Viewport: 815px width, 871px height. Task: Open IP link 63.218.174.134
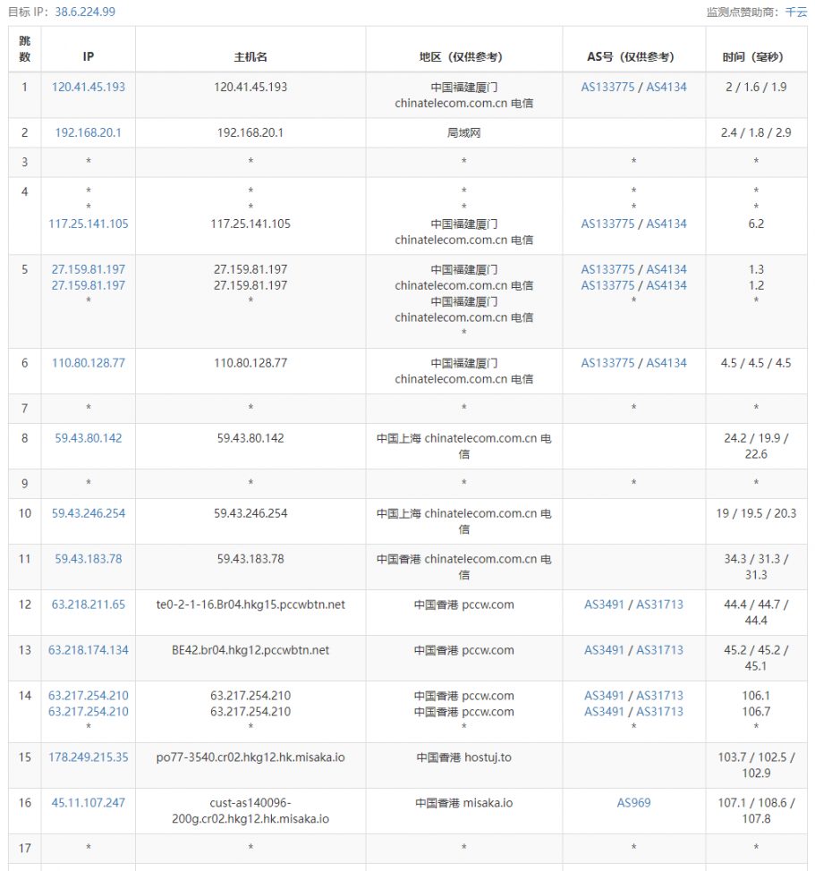[89, 649]
